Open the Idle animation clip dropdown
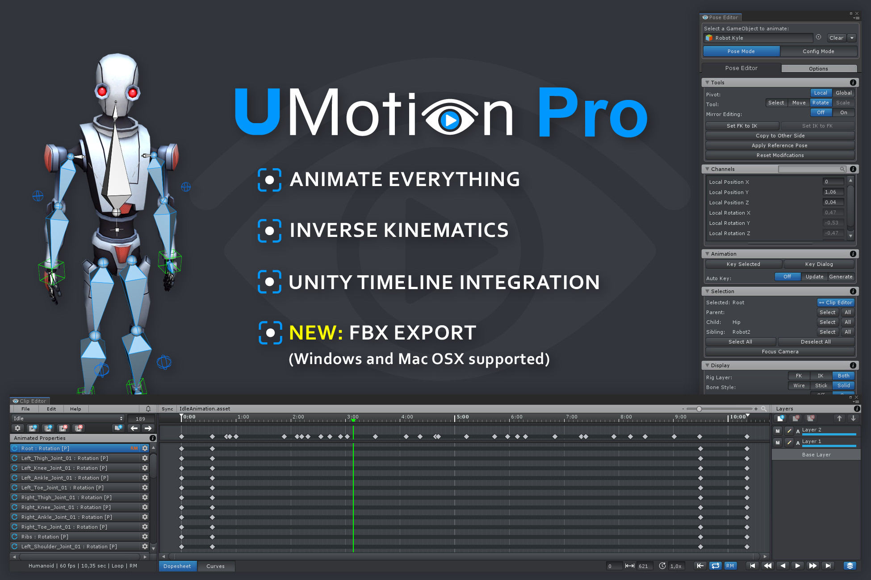 click(x=68, y=418)
